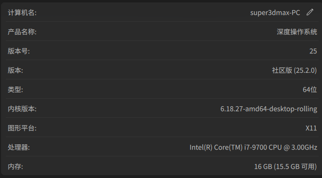This screenshot has width=322, height=178.
Task: Select the 6.18.27-amd64-desktop-rolling kernel value
Action: coord(269,109)
